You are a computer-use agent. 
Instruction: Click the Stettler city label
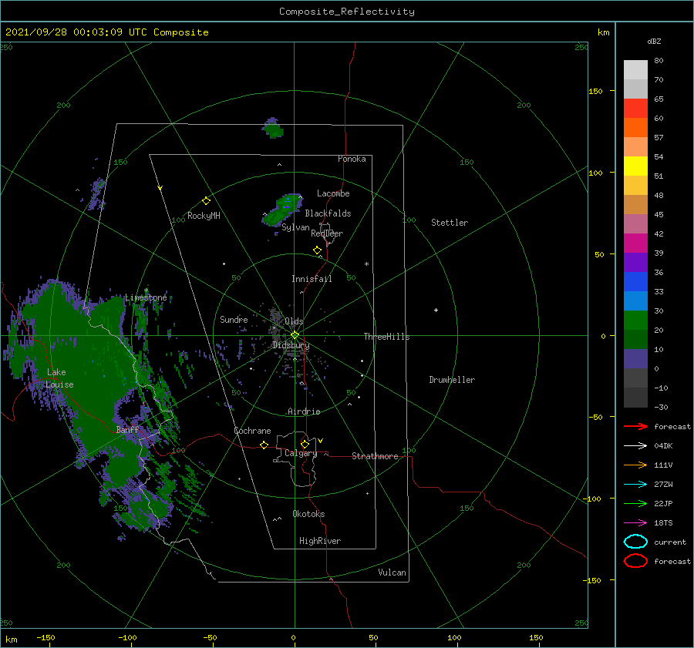coord(450,223)
